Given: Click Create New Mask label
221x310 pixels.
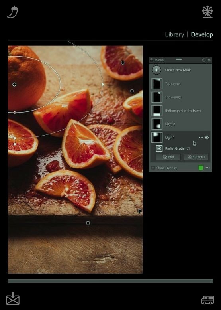Looking at the screenshot, I should click(178, 70).
